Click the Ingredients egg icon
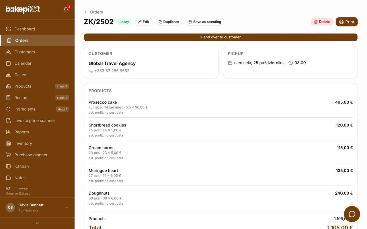The image size is (367, 229). coord(9,109)
